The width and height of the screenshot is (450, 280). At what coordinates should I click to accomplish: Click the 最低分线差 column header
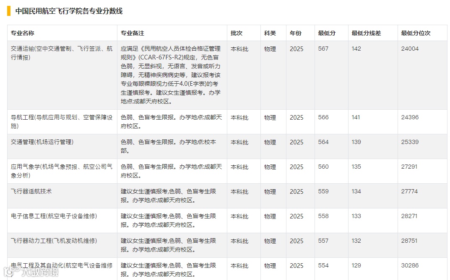(366, 33)
